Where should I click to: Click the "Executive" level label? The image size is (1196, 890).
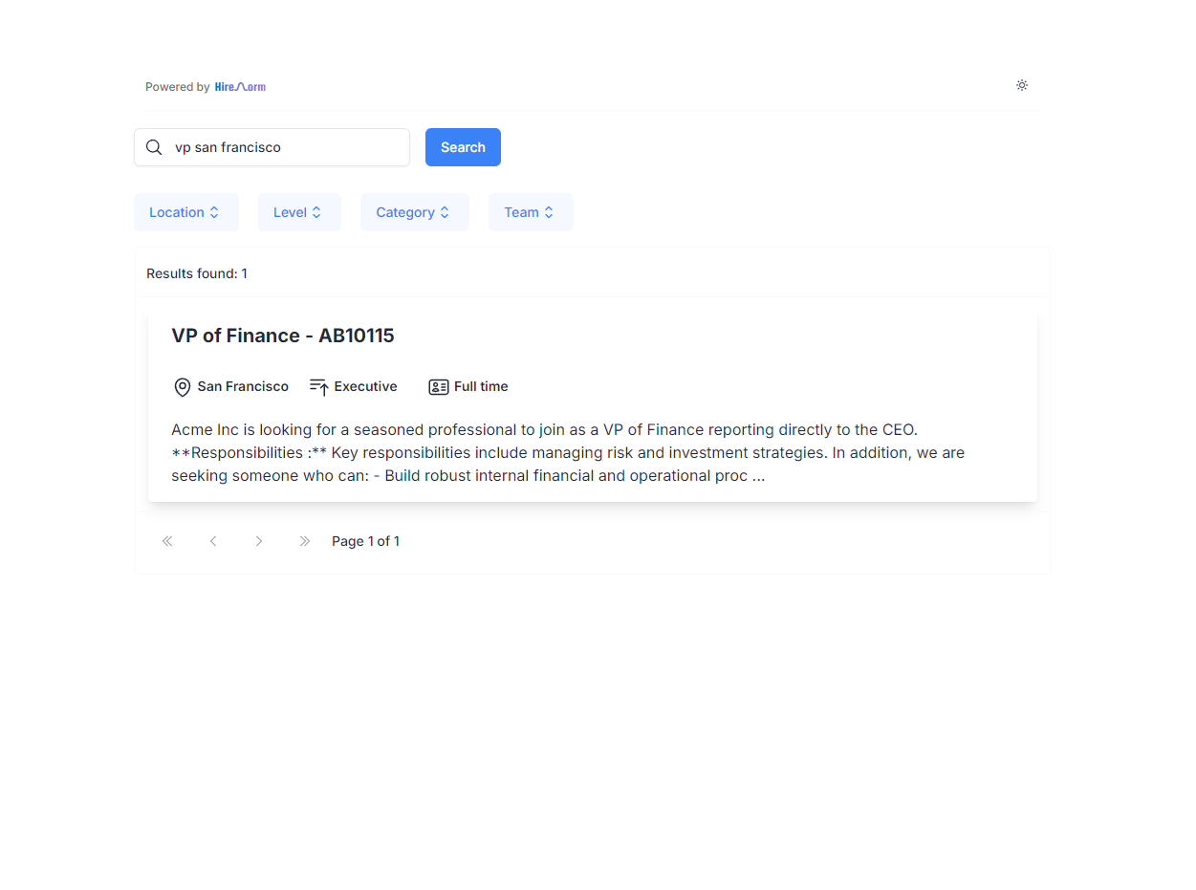pos(365,386)
